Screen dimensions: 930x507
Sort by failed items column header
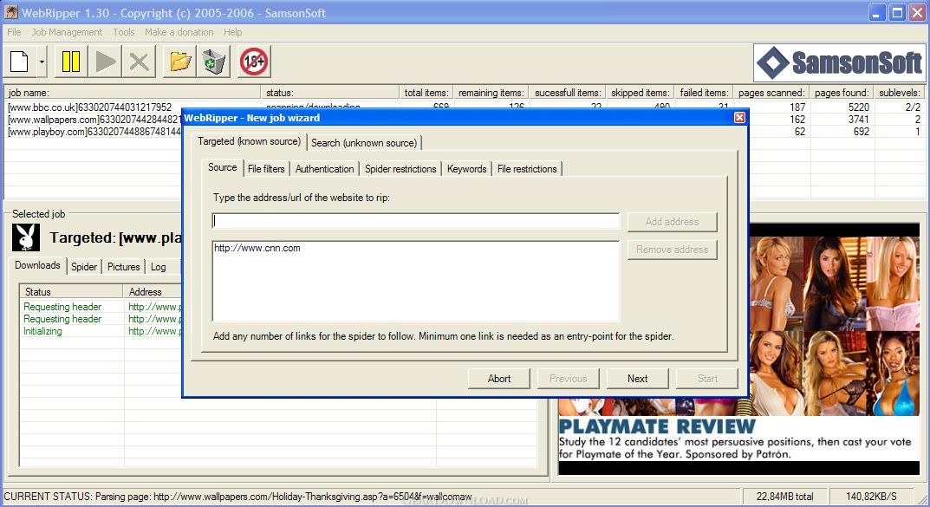click(x=704, y=93)
